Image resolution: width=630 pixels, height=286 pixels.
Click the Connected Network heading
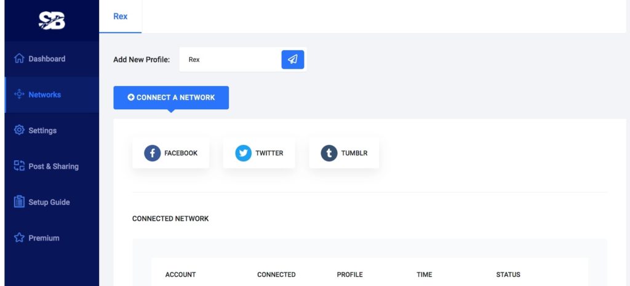coord(170,218)
